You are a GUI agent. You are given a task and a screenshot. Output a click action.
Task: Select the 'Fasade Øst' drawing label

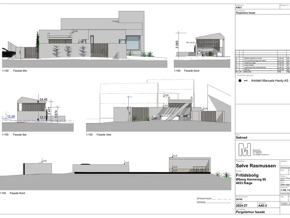click(20, 70)
